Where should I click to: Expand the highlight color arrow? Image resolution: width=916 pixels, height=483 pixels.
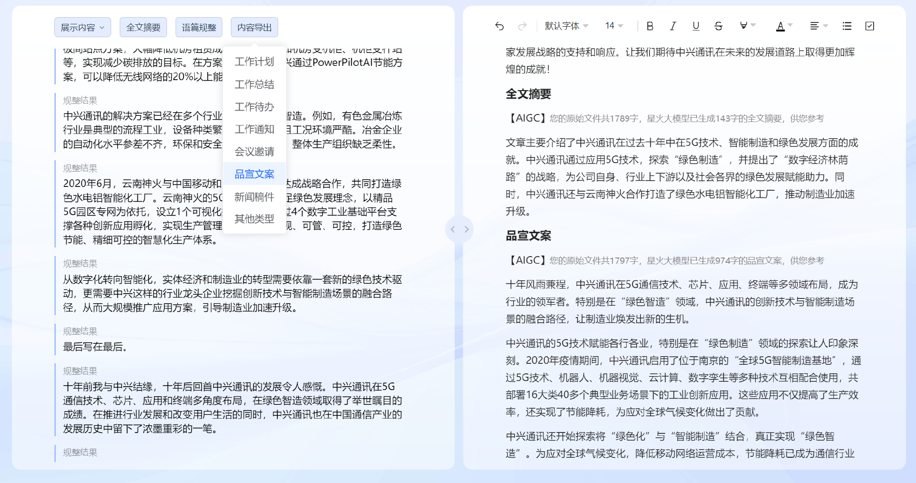coord(753,25)
